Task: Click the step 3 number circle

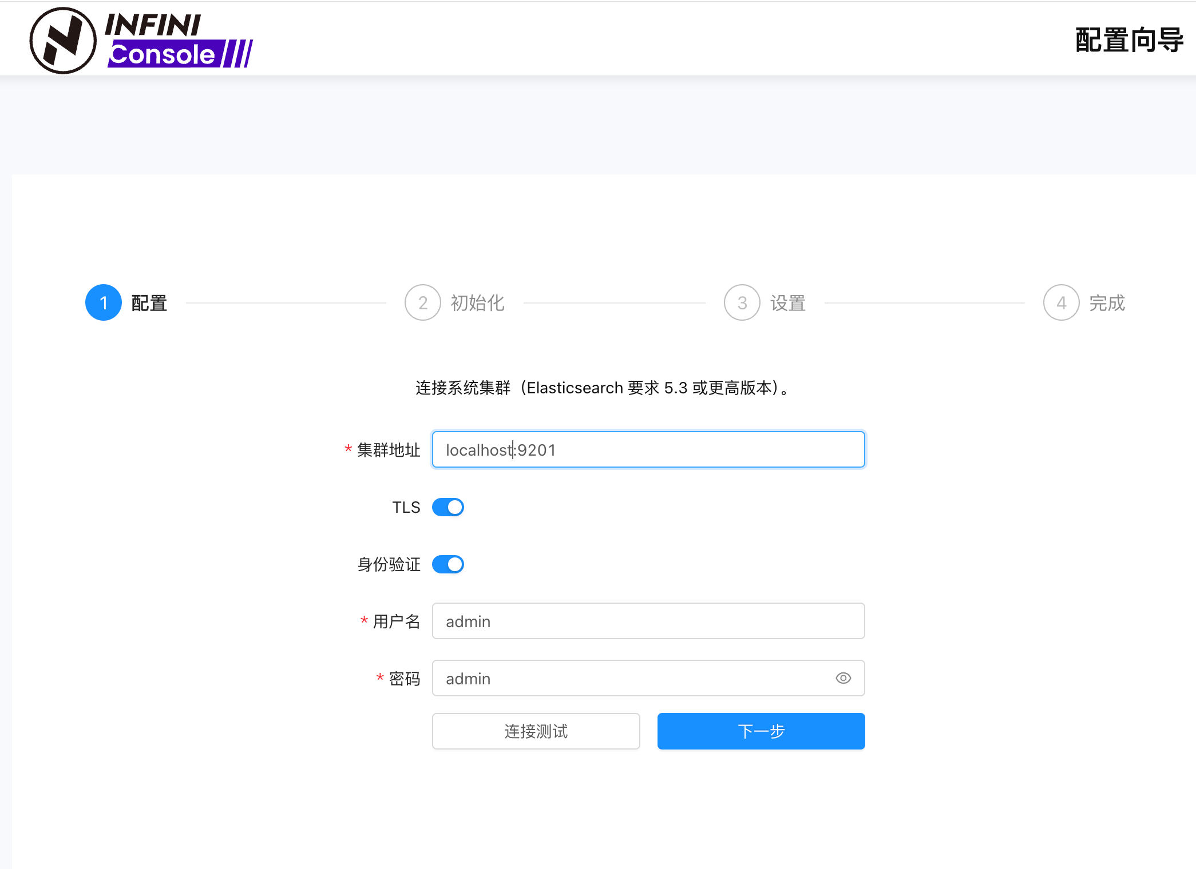Action: click(x=742, y=302)
